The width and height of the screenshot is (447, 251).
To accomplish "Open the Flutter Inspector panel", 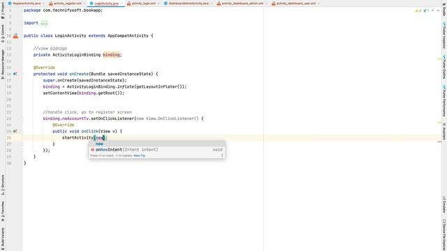I will pos(444,36).
